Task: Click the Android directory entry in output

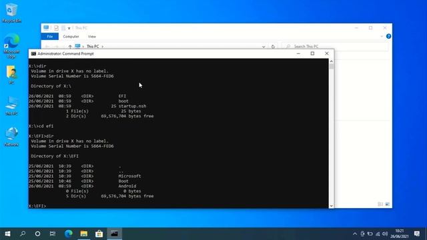Action: [127, 186]
